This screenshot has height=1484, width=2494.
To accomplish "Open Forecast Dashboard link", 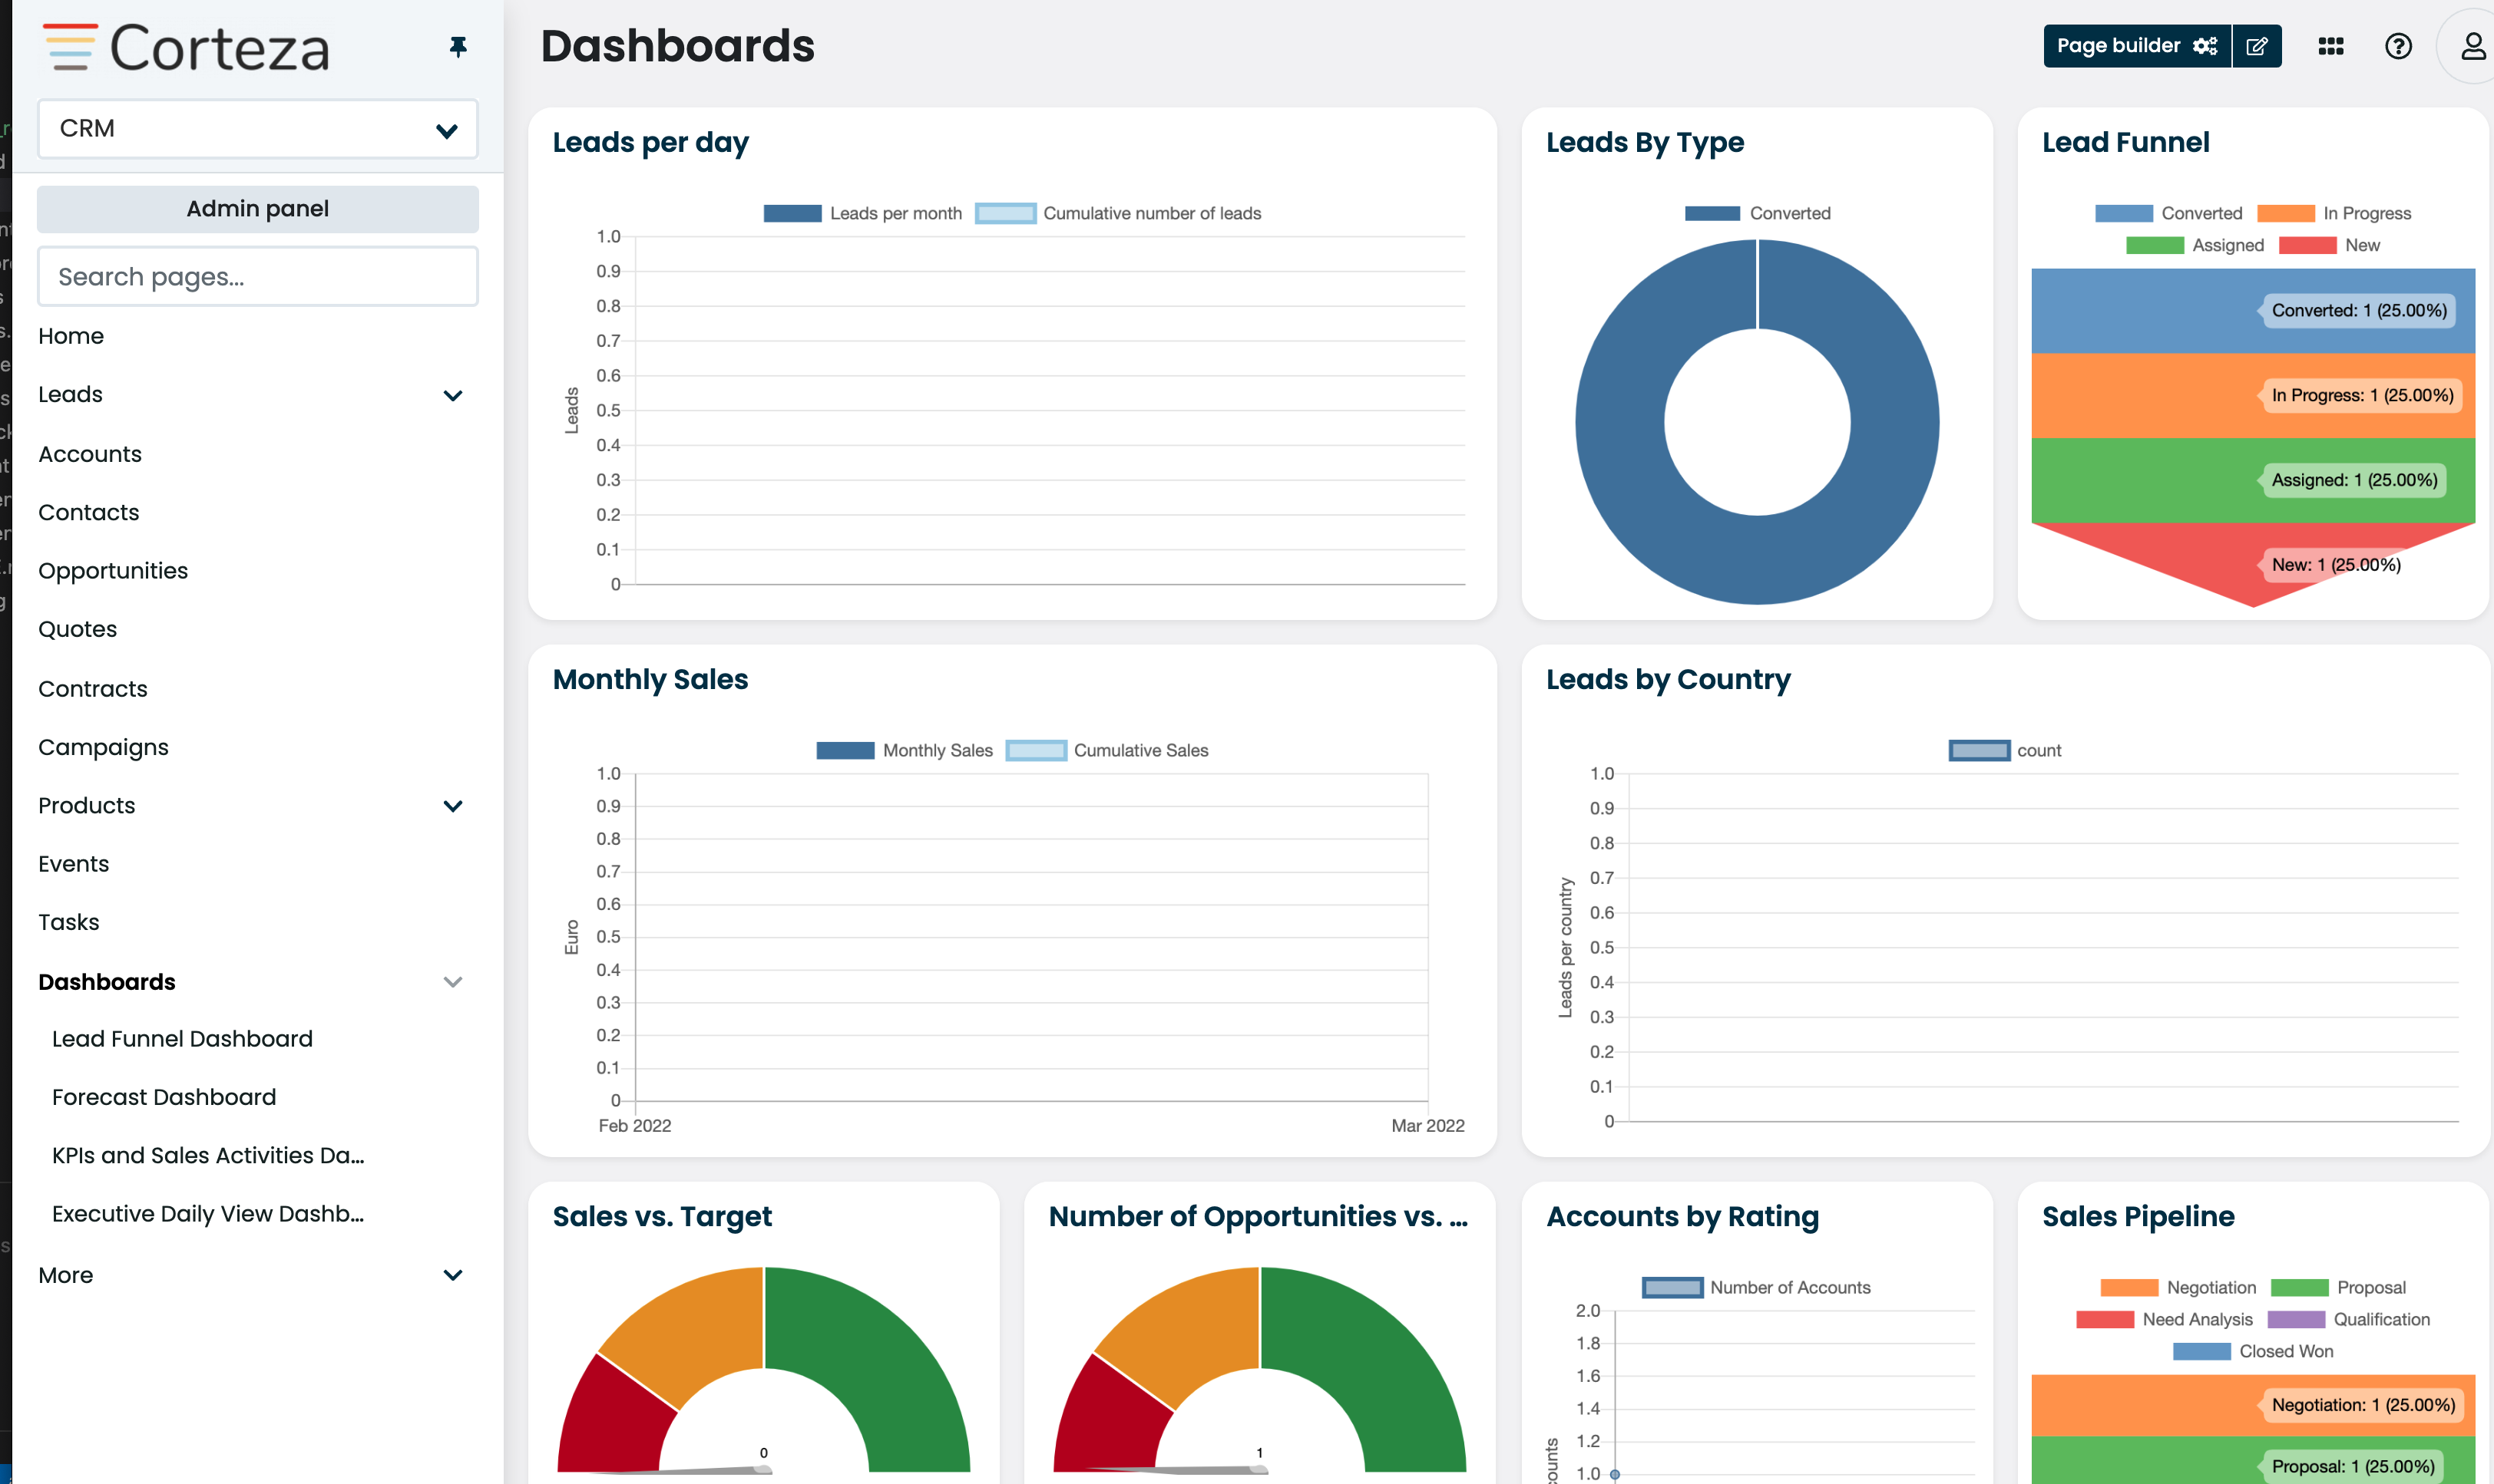I will pos(164,1097).
